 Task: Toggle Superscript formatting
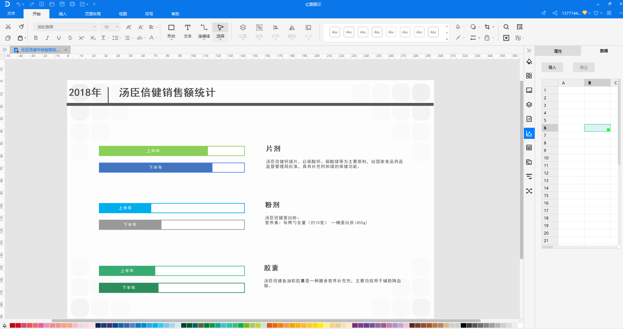[81, 38]
